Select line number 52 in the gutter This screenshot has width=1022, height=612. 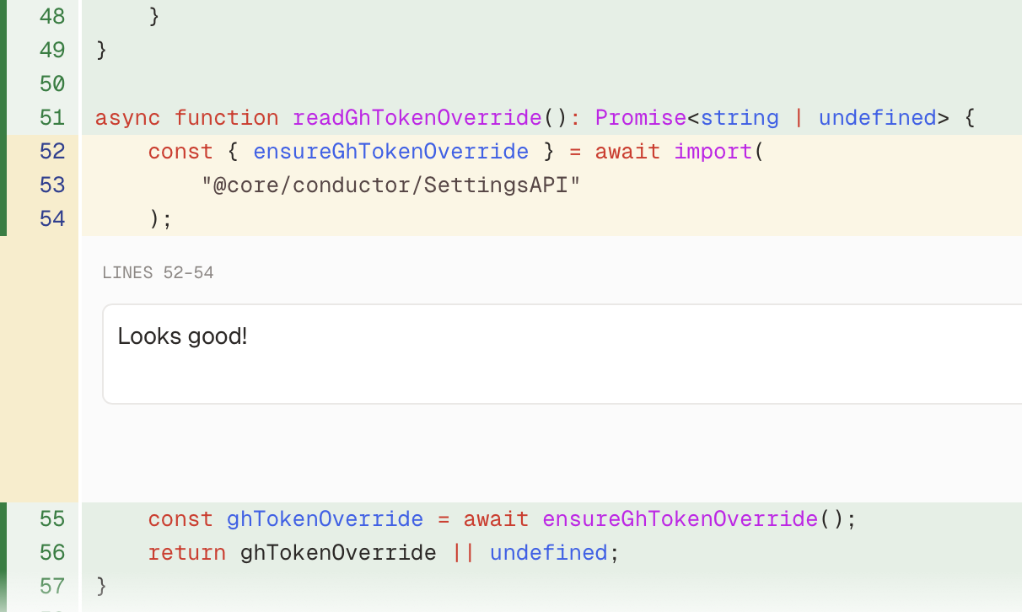(52, 151)
